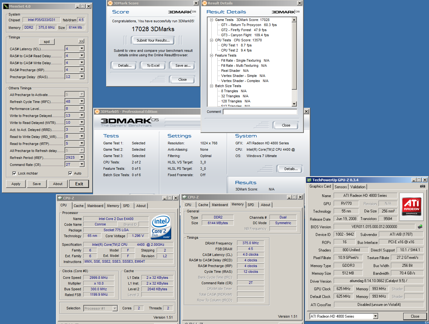Click Details button in 3DMark Score window

(x=125, y=65)
